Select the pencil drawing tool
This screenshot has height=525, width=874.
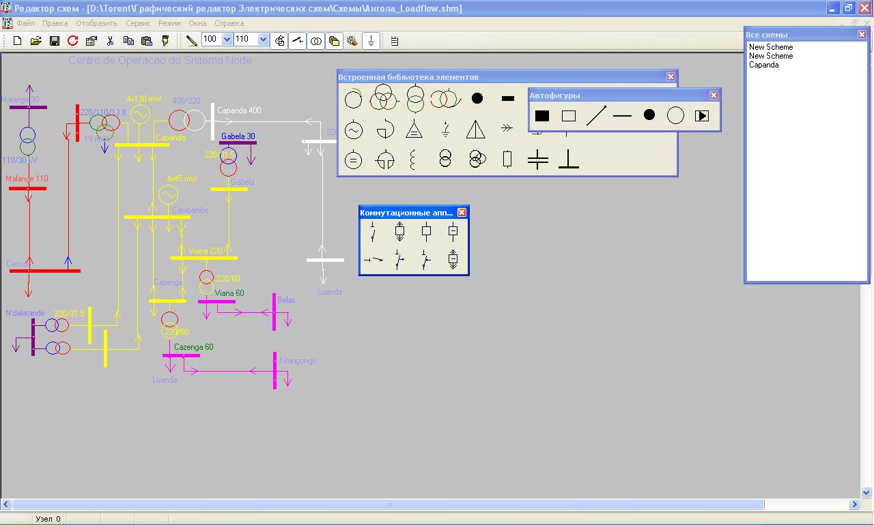coord(191,41)
